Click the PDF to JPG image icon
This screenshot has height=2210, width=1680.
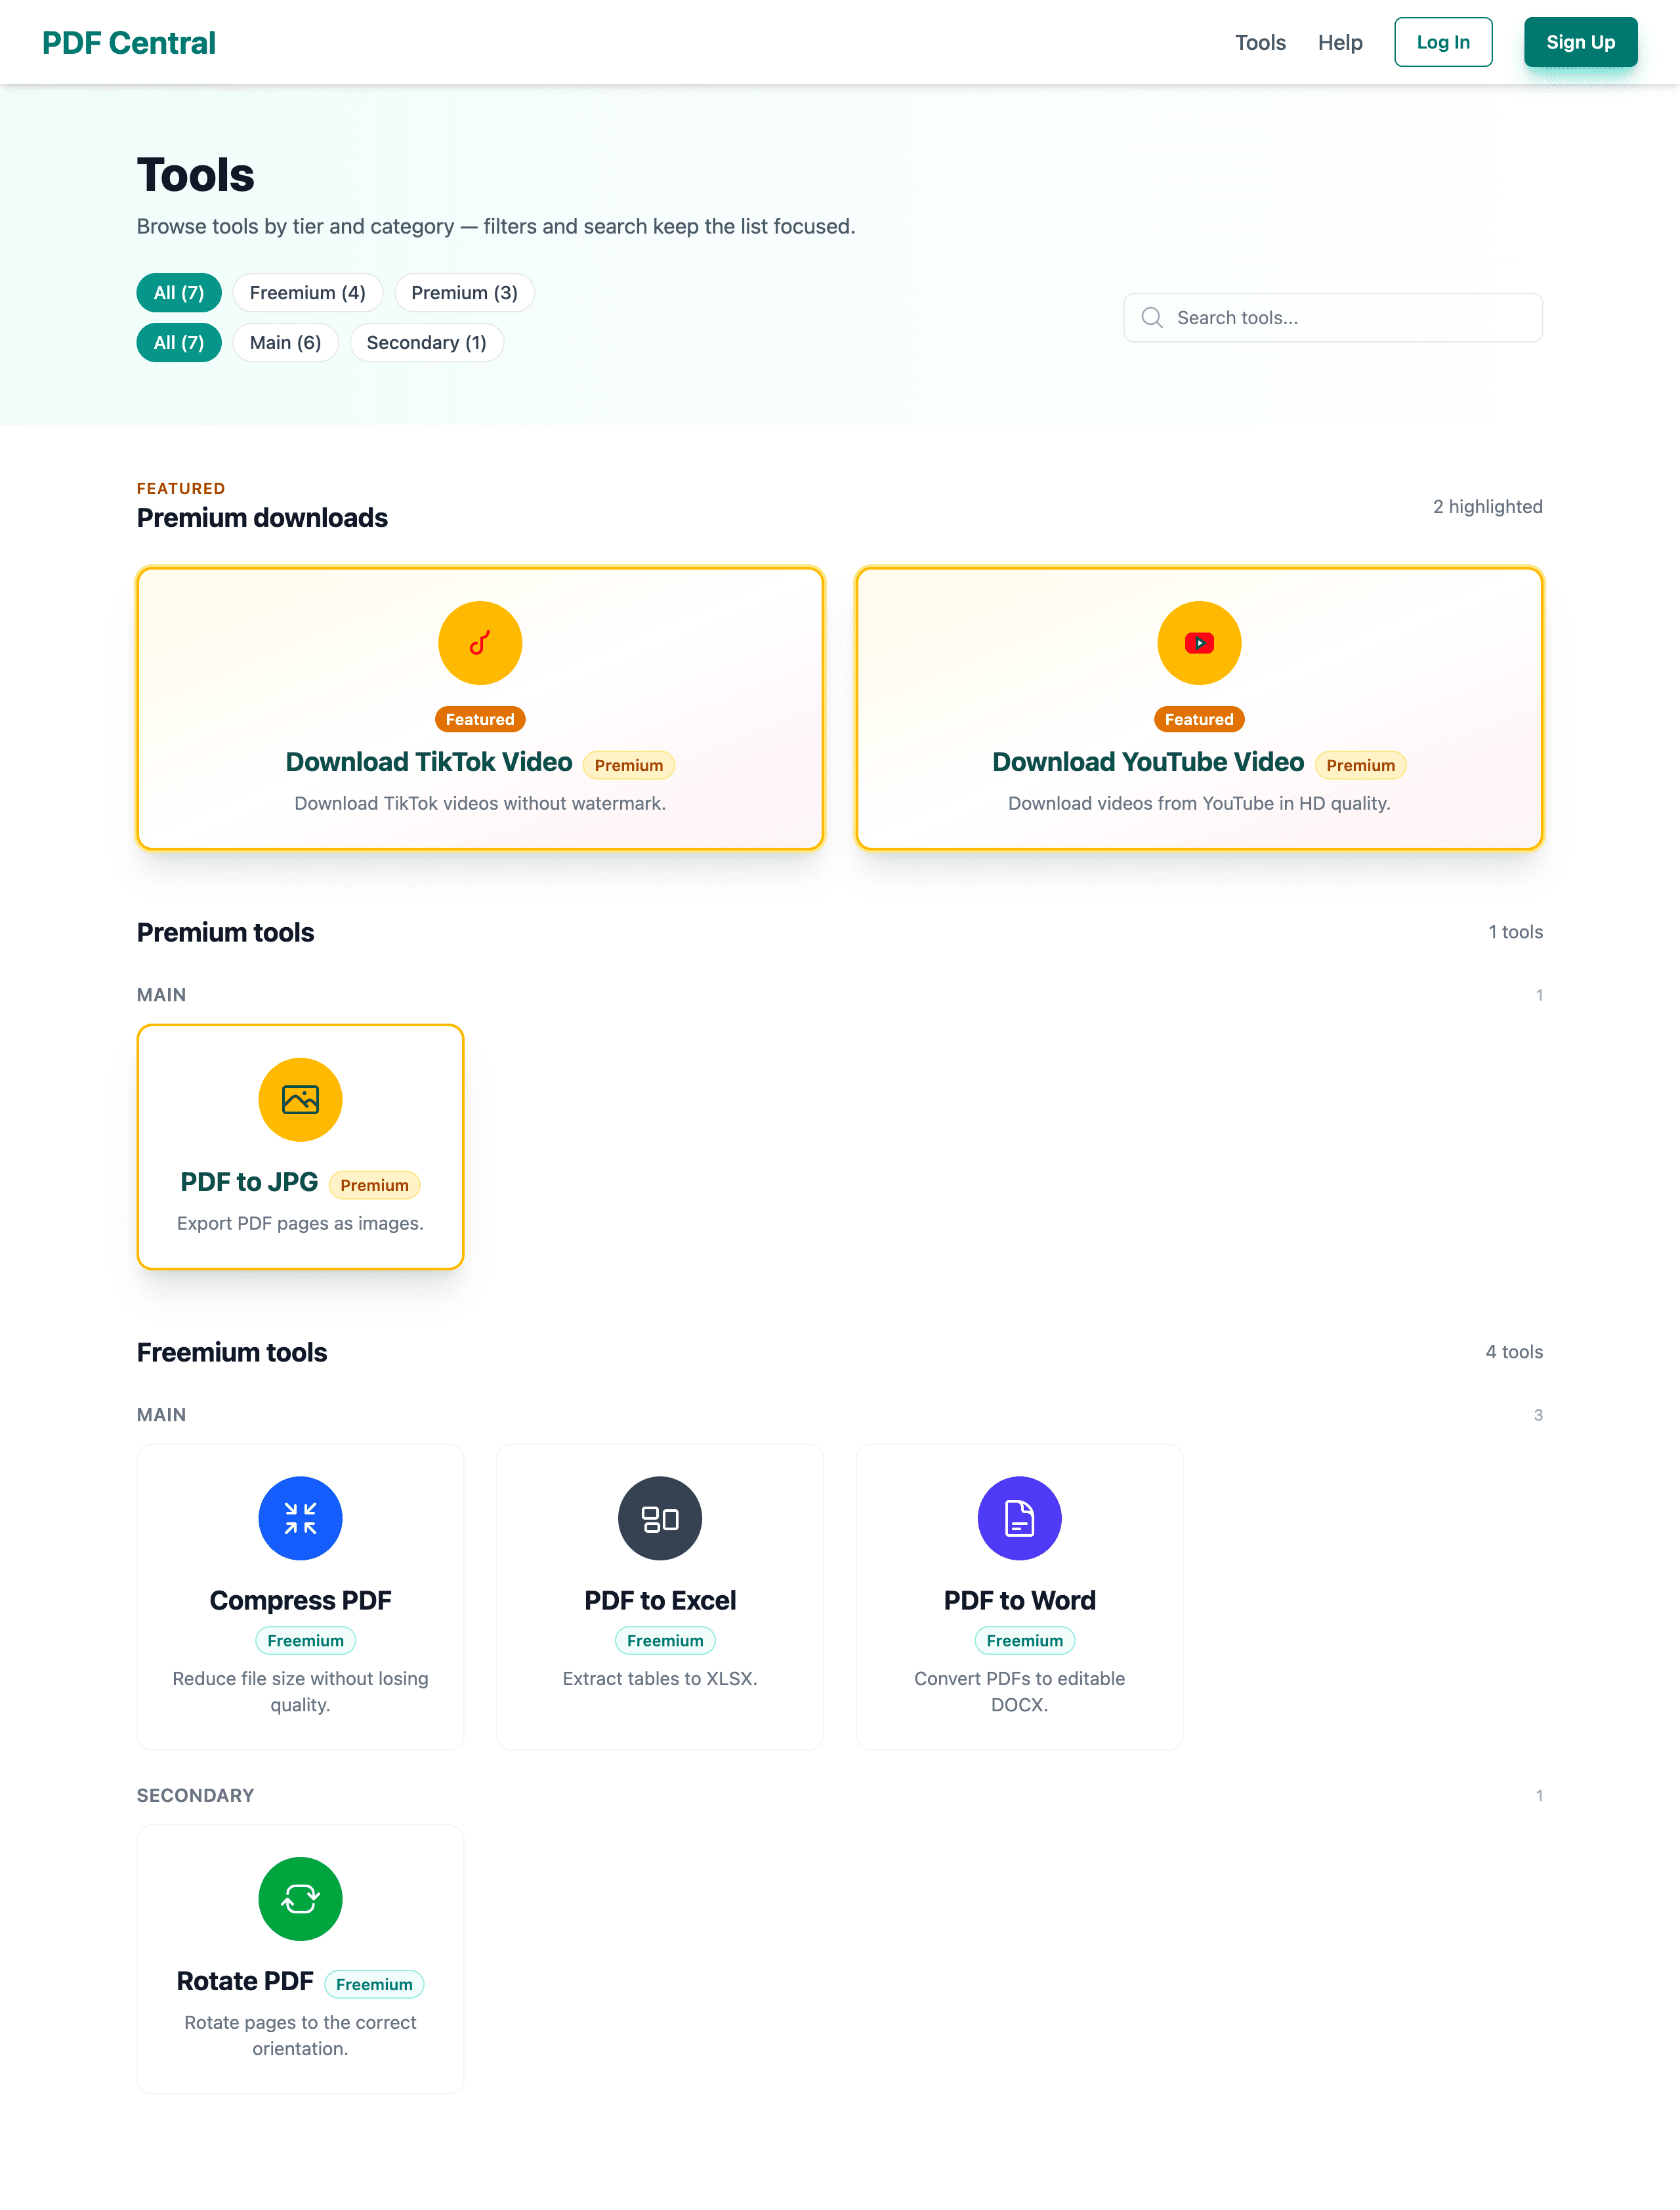[x=300, y=1099]
